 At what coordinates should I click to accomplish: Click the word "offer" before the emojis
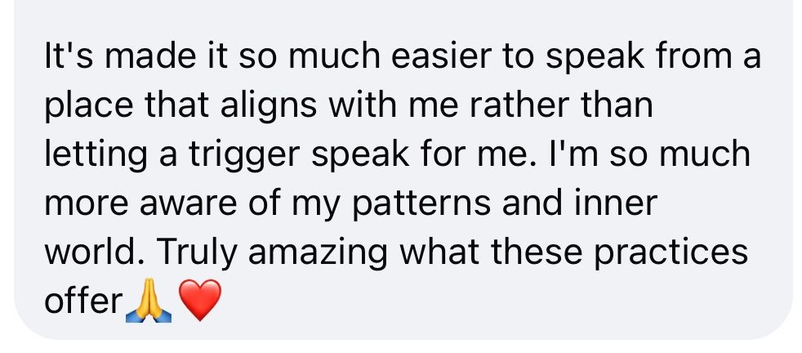[x=83, y=302]
